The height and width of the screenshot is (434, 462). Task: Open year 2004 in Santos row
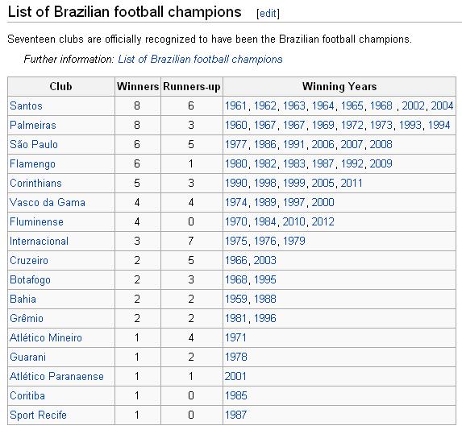[x=442, y=105]
